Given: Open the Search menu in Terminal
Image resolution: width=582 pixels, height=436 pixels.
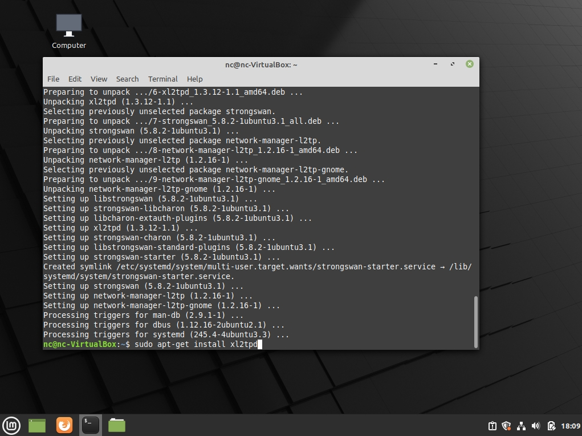Looking at the screenshot, I should (127, 79).
